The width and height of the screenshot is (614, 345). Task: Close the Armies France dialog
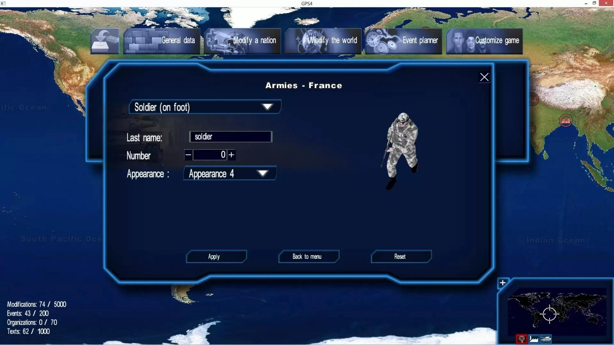(x=484, y=77)
